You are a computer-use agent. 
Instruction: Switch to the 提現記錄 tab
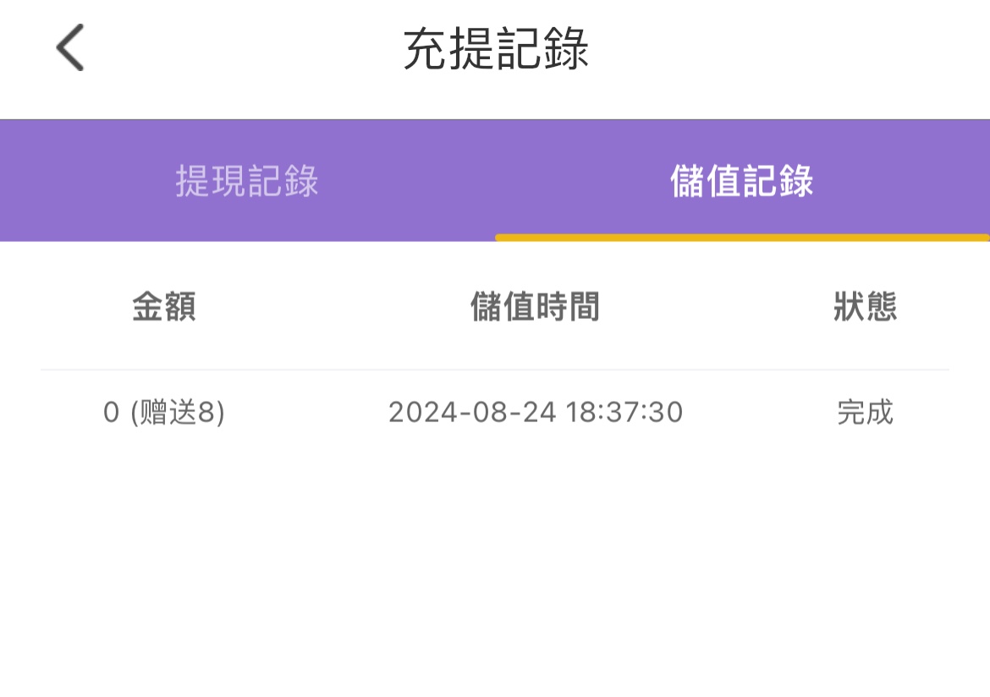[x=247, y=181]
